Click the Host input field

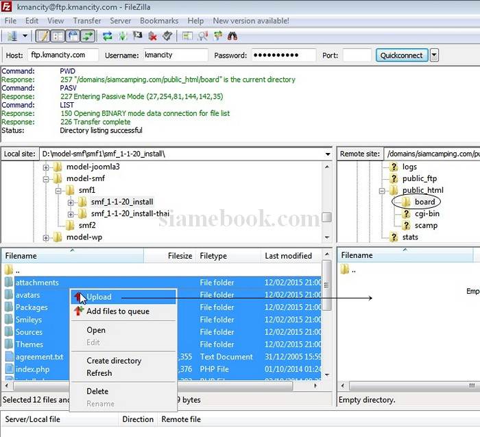coord(63,55)
